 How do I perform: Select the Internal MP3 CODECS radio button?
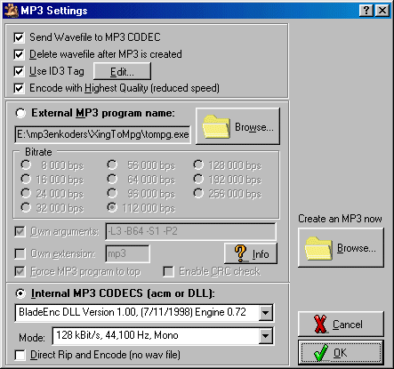coord(20,293)
